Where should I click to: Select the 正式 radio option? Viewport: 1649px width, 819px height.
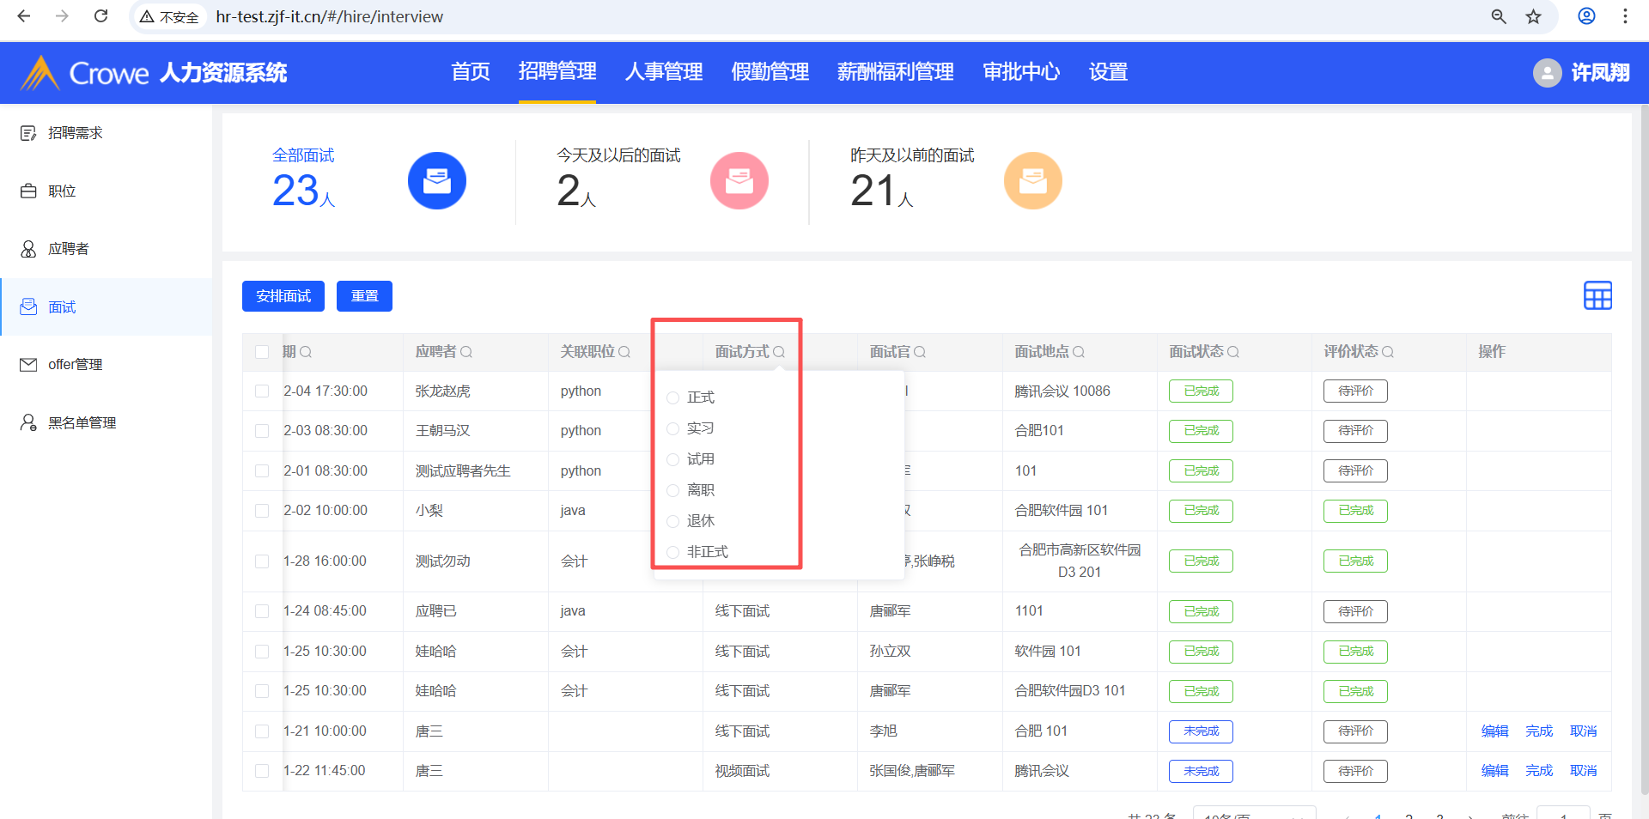tap(673, 397)
